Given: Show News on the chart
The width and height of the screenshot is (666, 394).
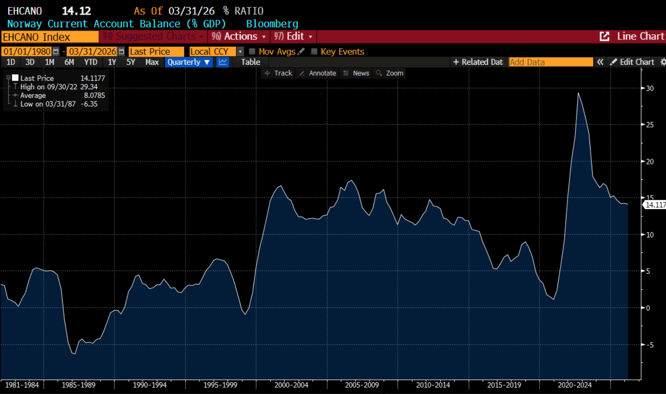Looking at the screenshot, I should [x=356, y=73].
